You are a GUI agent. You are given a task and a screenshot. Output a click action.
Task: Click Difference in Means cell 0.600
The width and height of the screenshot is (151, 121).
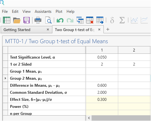click(102, 85)
